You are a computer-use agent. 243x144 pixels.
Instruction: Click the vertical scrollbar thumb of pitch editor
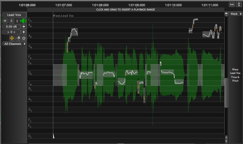(x=226, y=93)
